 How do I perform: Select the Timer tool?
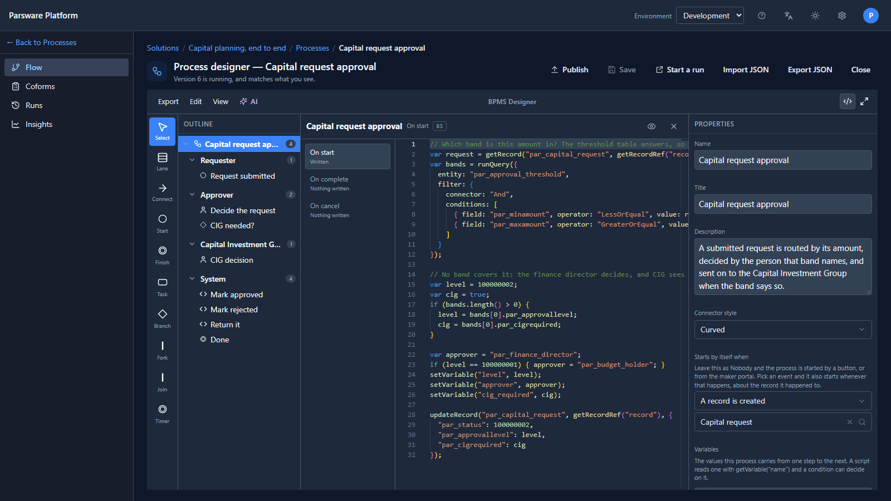(162, 414)
